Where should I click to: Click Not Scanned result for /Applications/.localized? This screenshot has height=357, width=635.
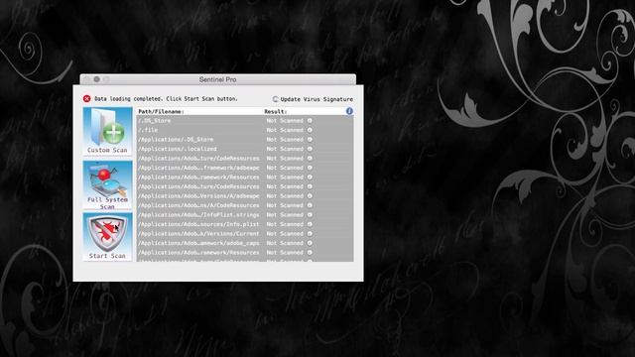click(x=285, y=149)
